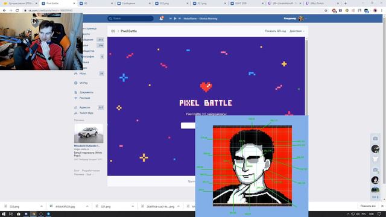This screenshot has height=217, width=386.
Task: Open a new Chrome tab
Action: [346, 4]
